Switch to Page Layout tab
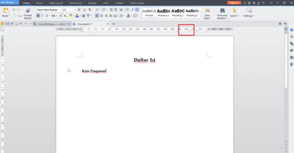This screenshot has height=153, width=294. pos(56,3)
